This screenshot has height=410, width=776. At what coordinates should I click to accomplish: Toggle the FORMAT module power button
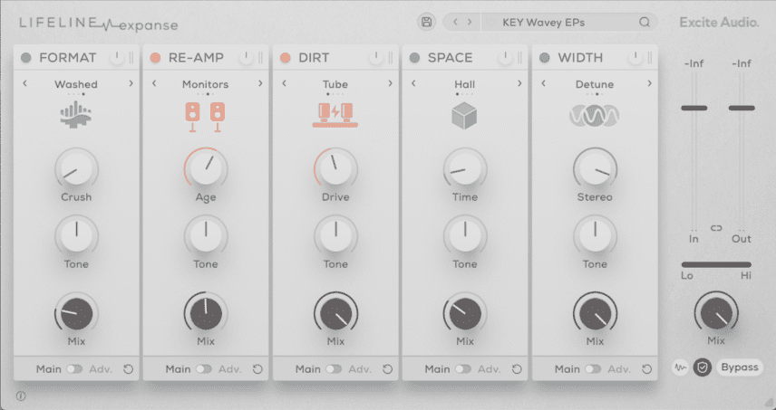(x=26, y=58)
